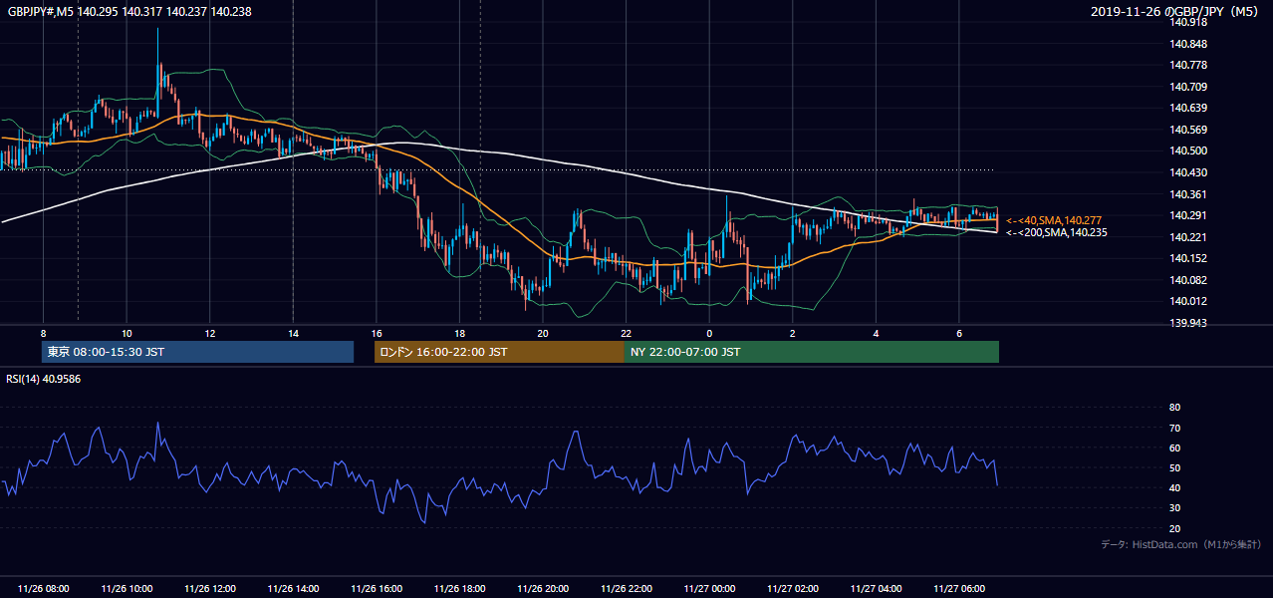Image resolution: width=1273 pixels, height=598 pixels.
Task: Click the 140.500 price axis label
Action: [x=1187, y=151]
